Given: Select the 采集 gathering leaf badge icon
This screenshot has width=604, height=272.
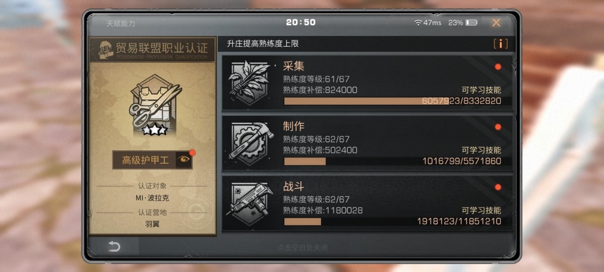Looking at the screenshot, I should (248, 82).
